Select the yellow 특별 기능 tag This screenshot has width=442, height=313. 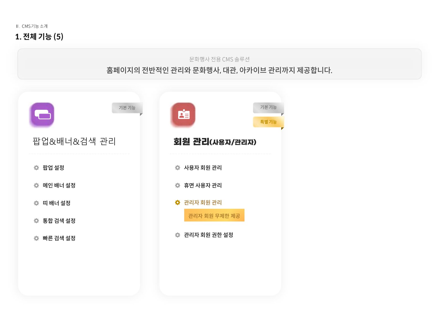(x=268, y=122)
